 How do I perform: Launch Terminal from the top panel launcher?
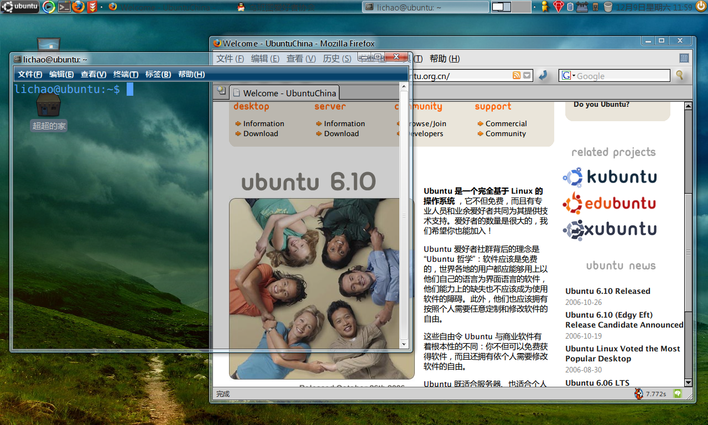click(64, 7)
